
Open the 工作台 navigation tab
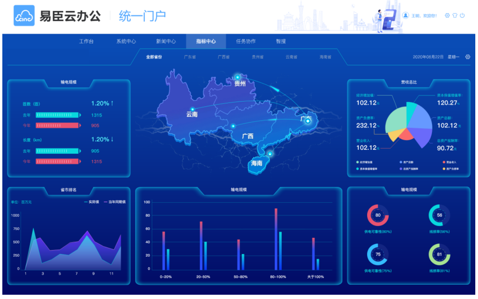pyautogui.click(x=86, y=41)
